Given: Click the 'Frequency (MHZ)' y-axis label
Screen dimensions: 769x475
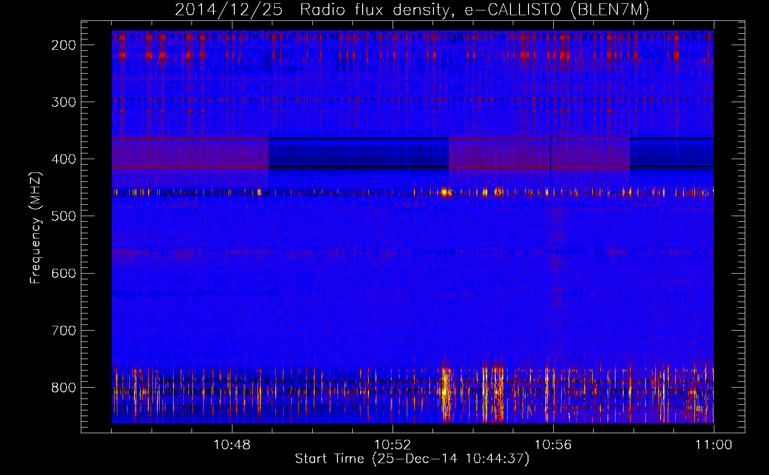Looking at the screenshot, I should click(36, 228).
